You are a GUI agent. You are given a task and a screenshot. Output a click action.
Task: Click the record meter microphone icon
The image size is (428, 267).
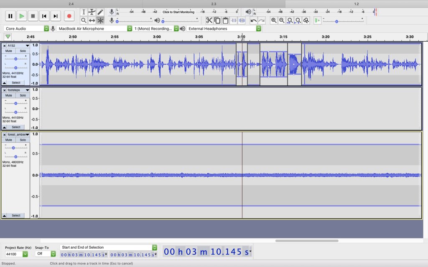tap(112, 12)
